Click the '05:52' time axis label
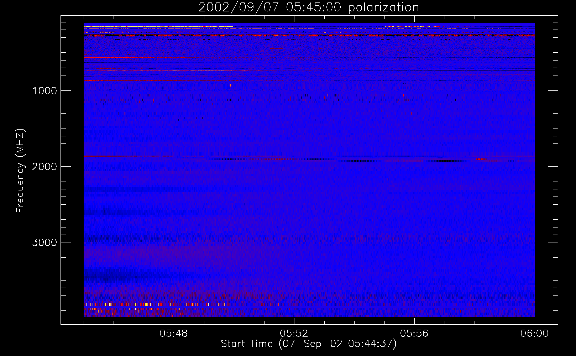576x356 pixels. (294, 334)
